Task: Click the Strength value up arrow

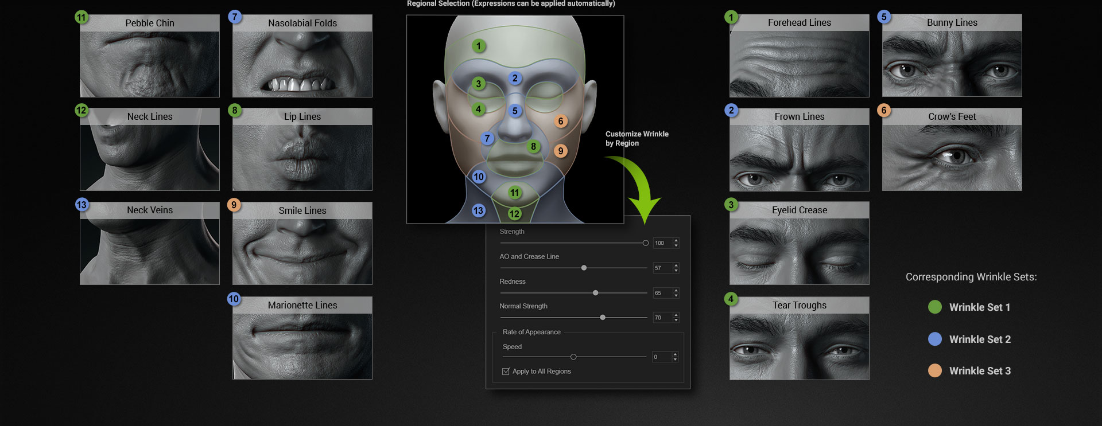Action: 676,240
